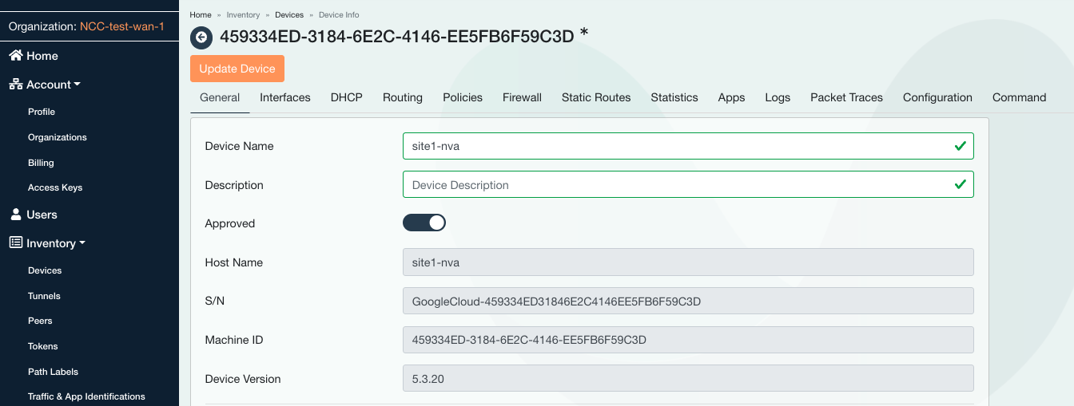Viewport: 1074px width, 406px height.
Task: Collapse the Account menu caret
Action: coord(78,85)
